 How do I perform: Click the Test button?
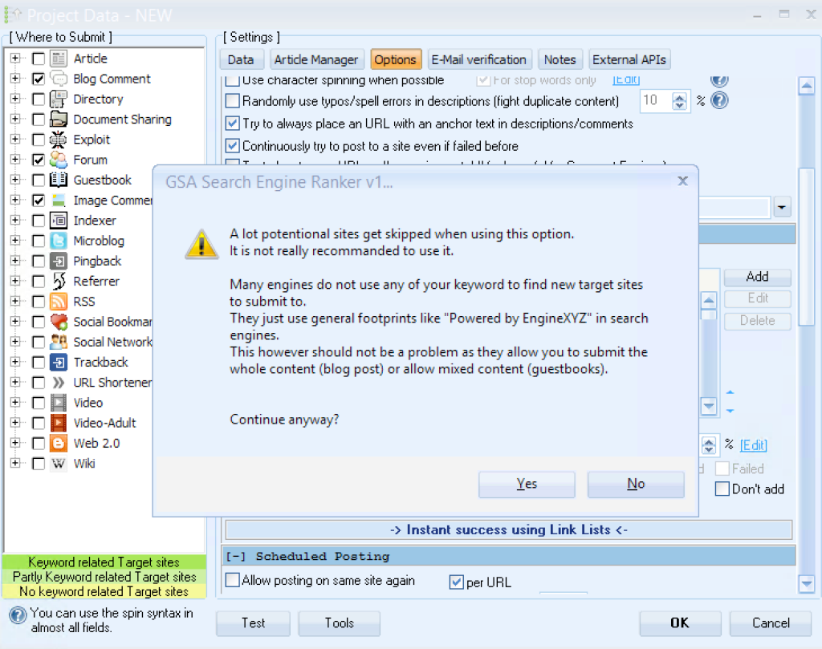pyautogui.click(x=253, y=623)
